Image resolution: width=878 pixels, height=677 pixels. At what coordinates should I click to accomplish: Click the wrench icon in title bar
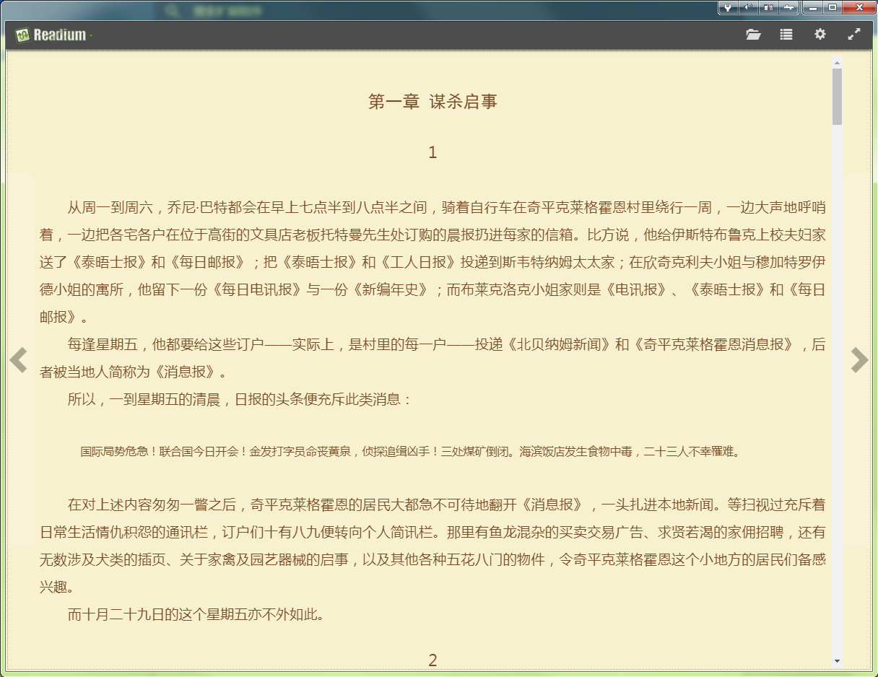click(x=728, y=7)
